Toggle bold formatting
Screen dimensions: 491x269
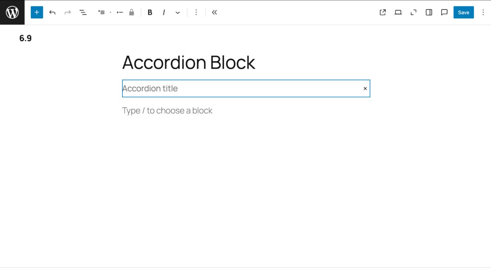[150, 12]
